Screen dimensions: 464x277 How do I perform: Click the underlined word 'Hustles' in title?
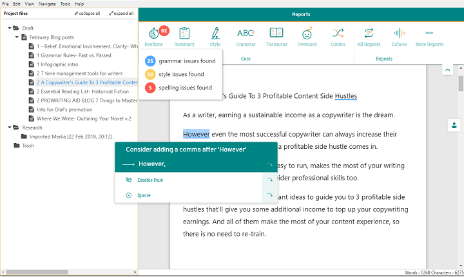point(346,96)
